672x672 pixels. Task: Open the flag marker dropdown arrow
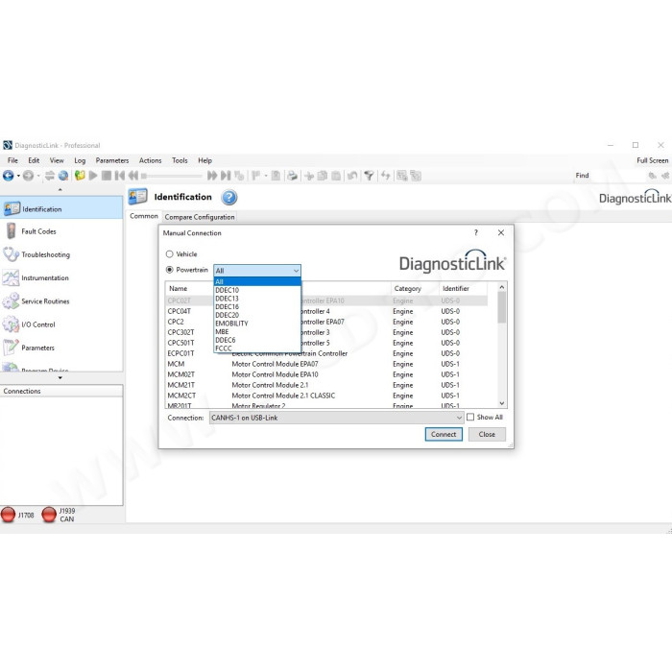click(265, 176)
